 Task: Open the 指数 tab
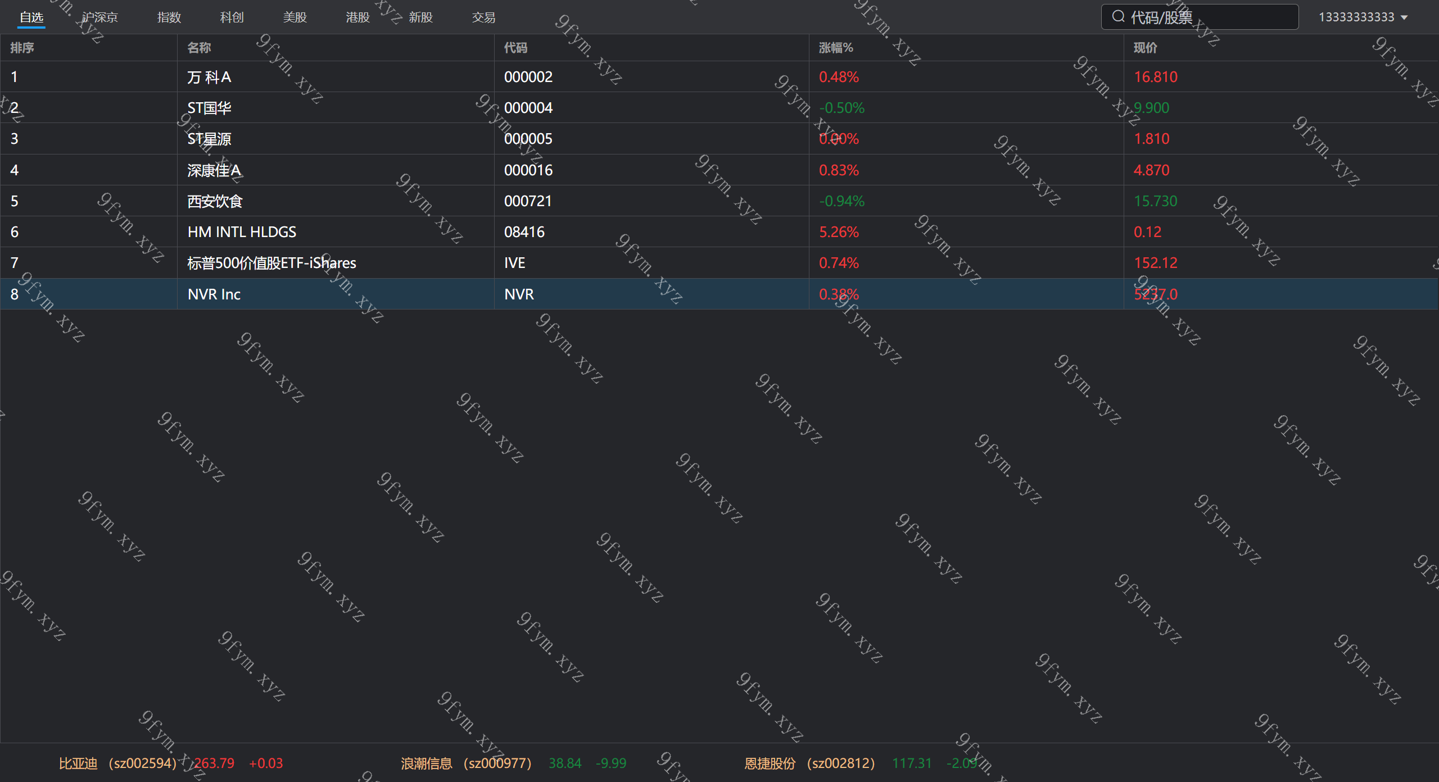coord(169,17)
